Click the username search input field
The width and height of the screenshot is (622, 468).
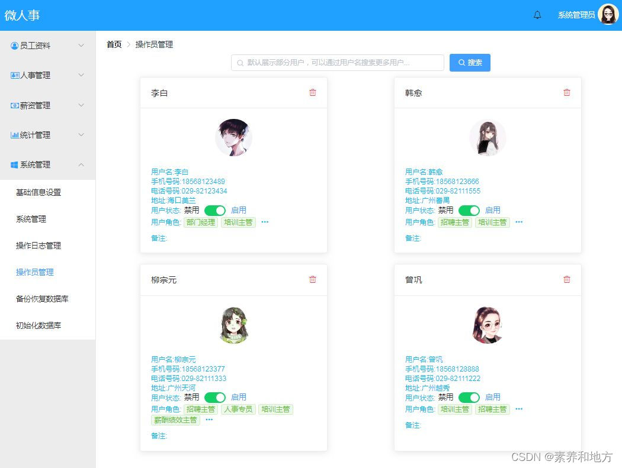coord(338,63)
